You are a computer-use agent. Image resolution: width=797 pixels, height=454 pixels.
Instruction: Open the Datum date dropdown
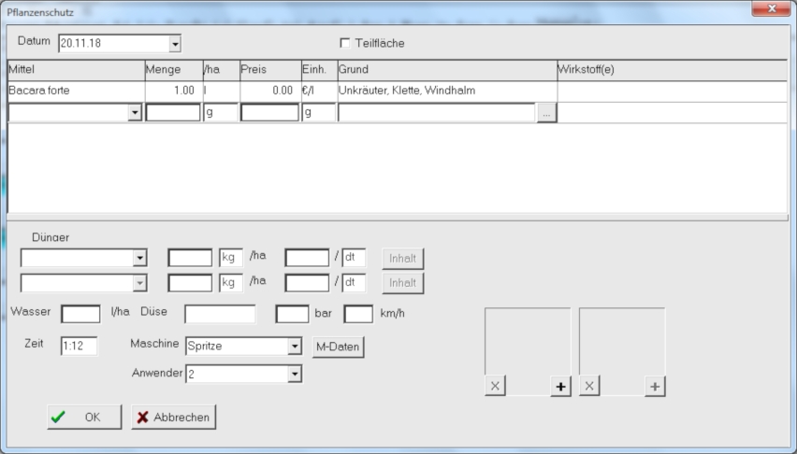pos(174,44)
